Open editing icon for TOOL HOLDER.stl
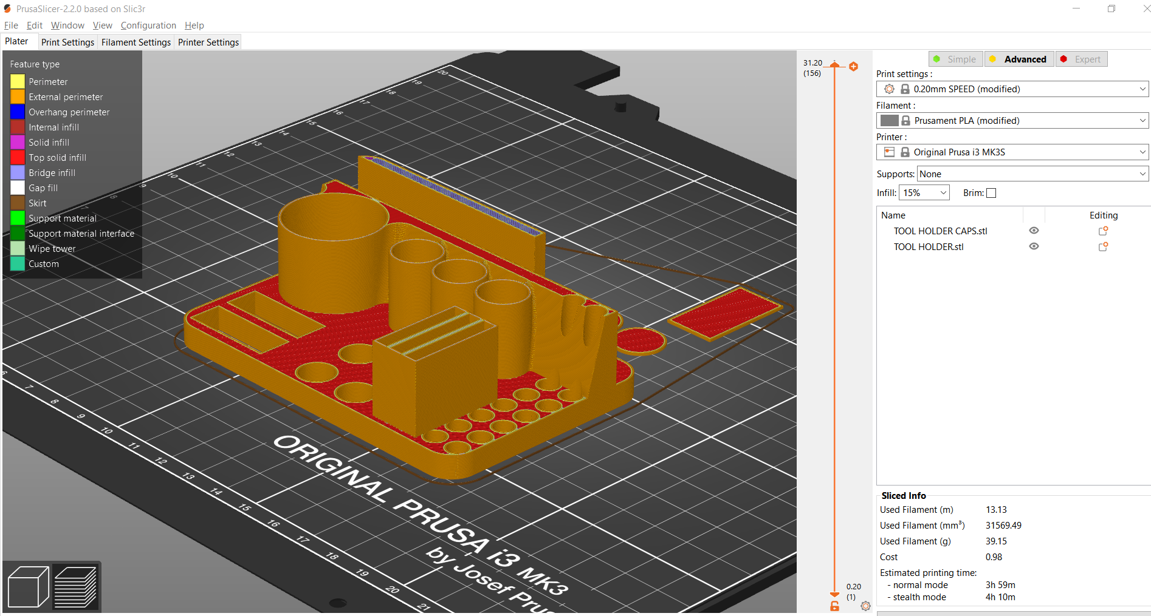The height and width of the screenshot is (616, 1151). coord(1103,247)
